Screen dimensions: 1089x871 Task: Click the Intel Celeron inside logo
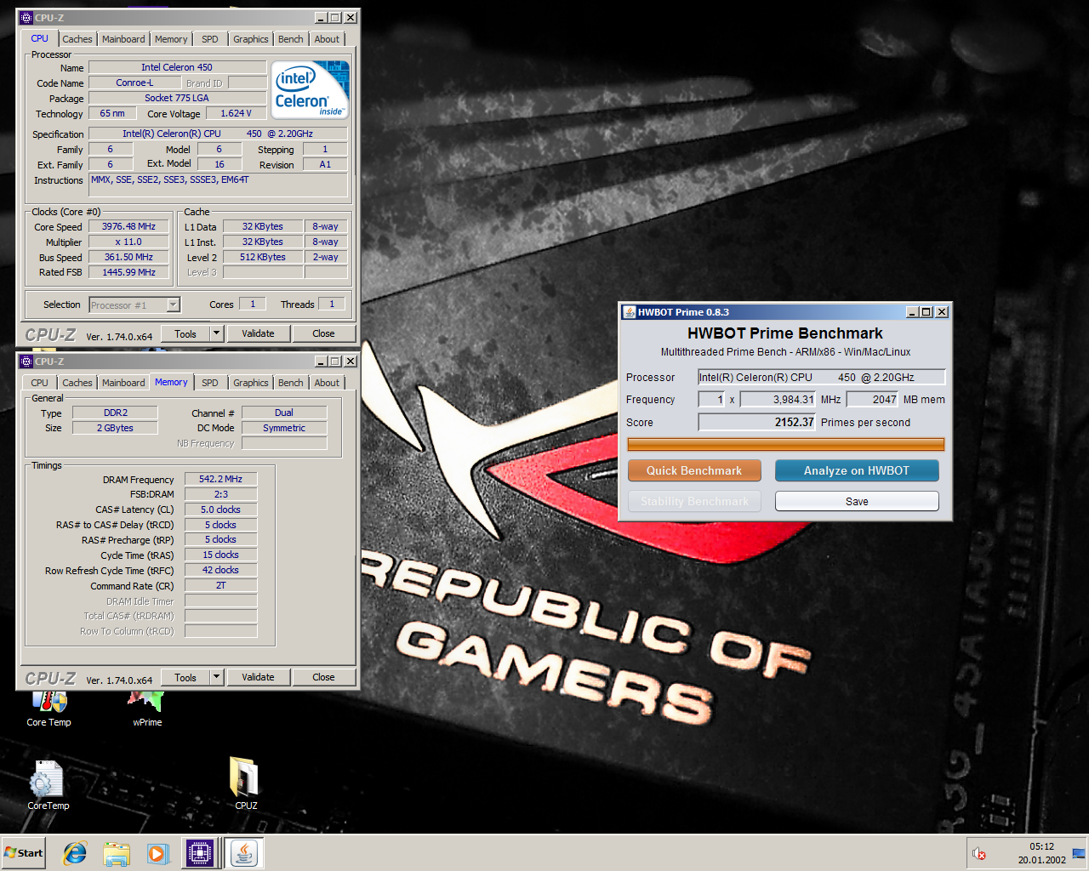pos(311,89)
